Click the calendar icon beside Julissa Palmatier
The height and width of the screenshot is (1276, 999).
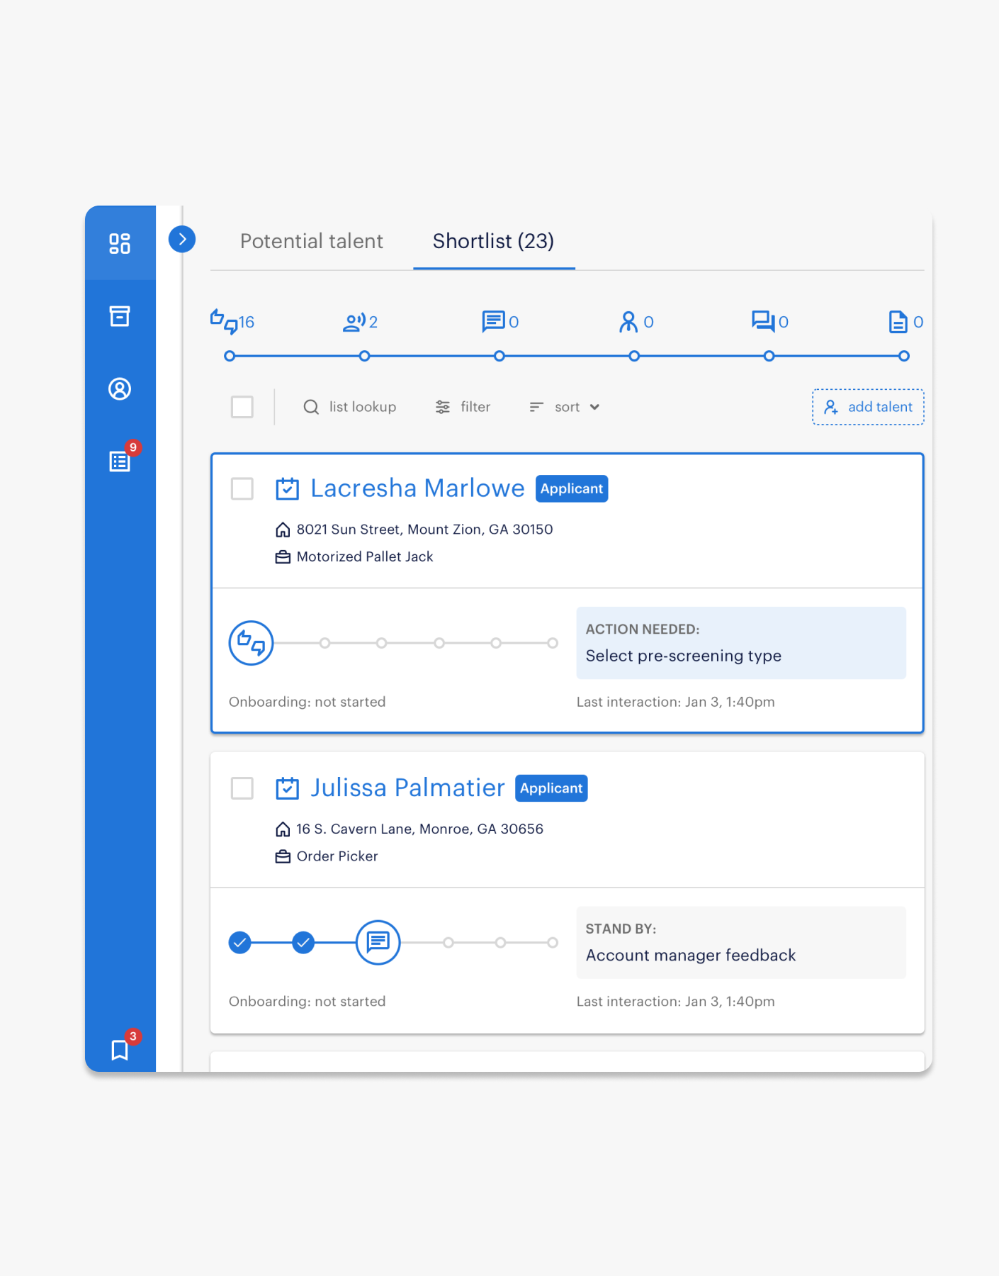point(287,788)
